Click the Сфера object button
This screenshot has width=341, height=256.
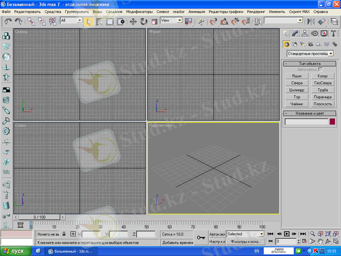[x=297, y=83]
